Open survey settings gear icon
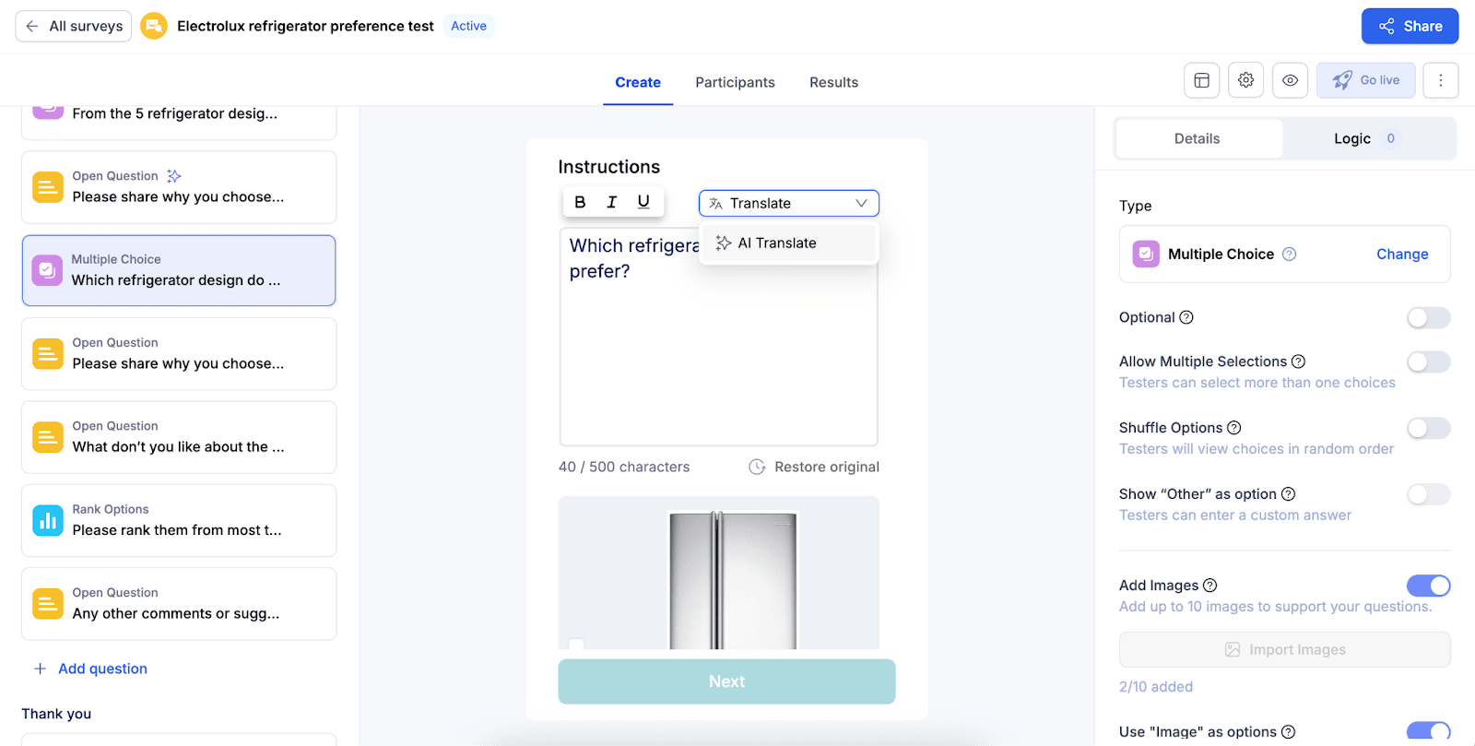Image resolution: width=1475 pixels, height=746 pixels. click(1245, 80)
